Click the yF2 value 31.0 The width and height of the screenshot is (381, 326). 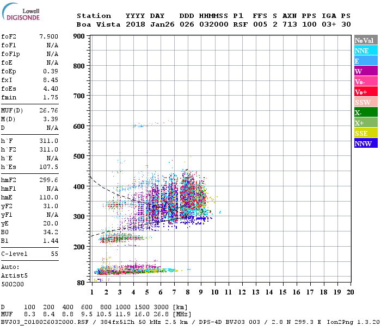click(x=51, y=206)
